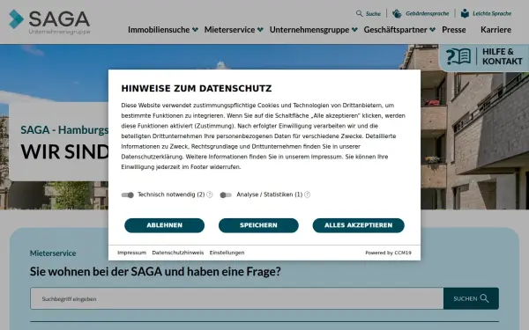This screenshot has width=529, height=330.
Task: Open the Immobiliensuche menu
Action: click(x=159, y=30)
